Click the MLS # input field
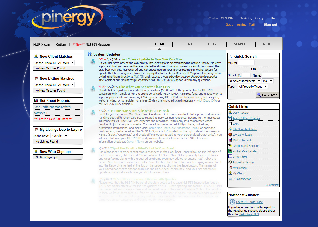The height and width of the screenshot is (227, 318). (246, 63)
